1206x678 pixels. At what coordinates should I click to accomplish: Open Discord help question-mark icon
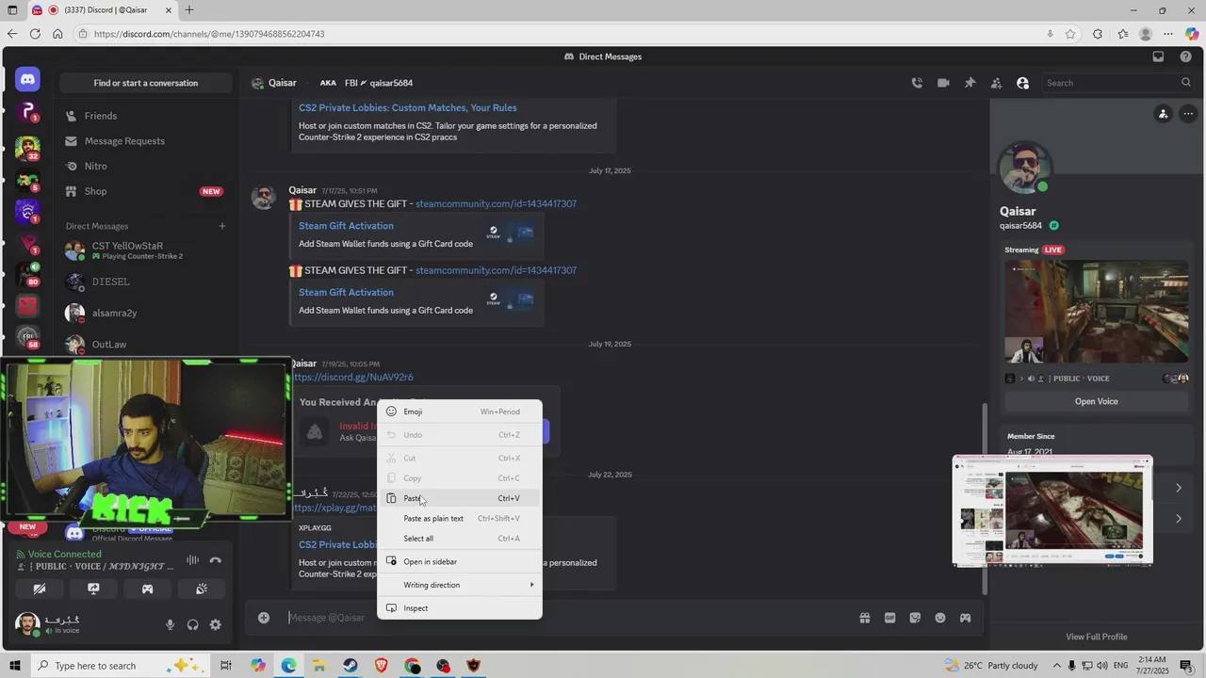coord(1185,56)
